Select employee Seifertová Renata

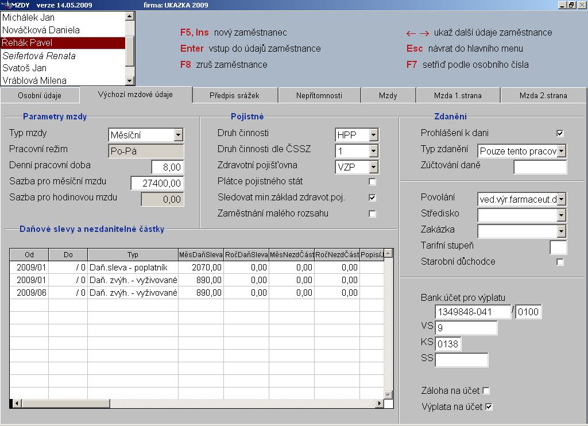[x=63, y=56]
